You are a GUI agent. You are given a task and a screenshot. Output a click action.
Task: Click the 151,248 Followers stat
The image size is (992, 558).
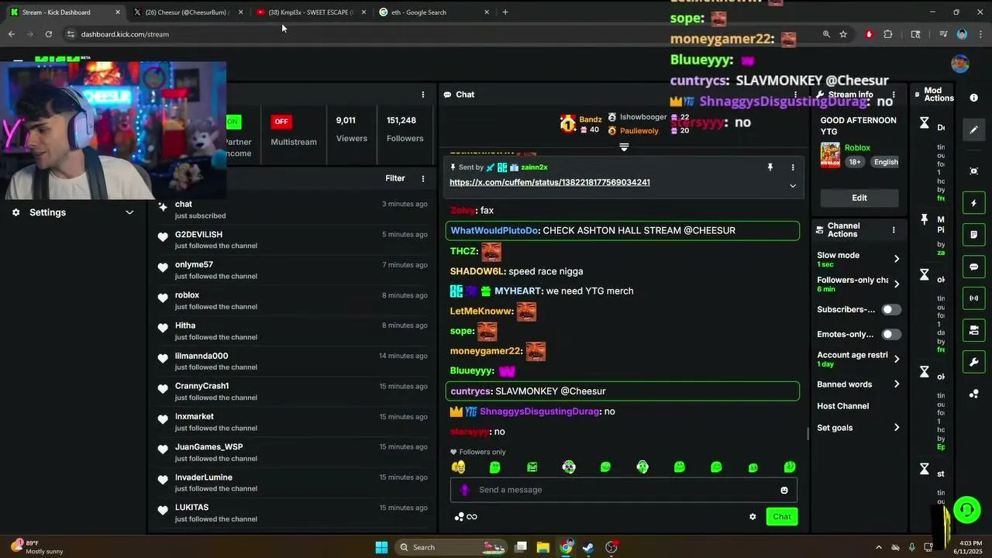(405, 129)
